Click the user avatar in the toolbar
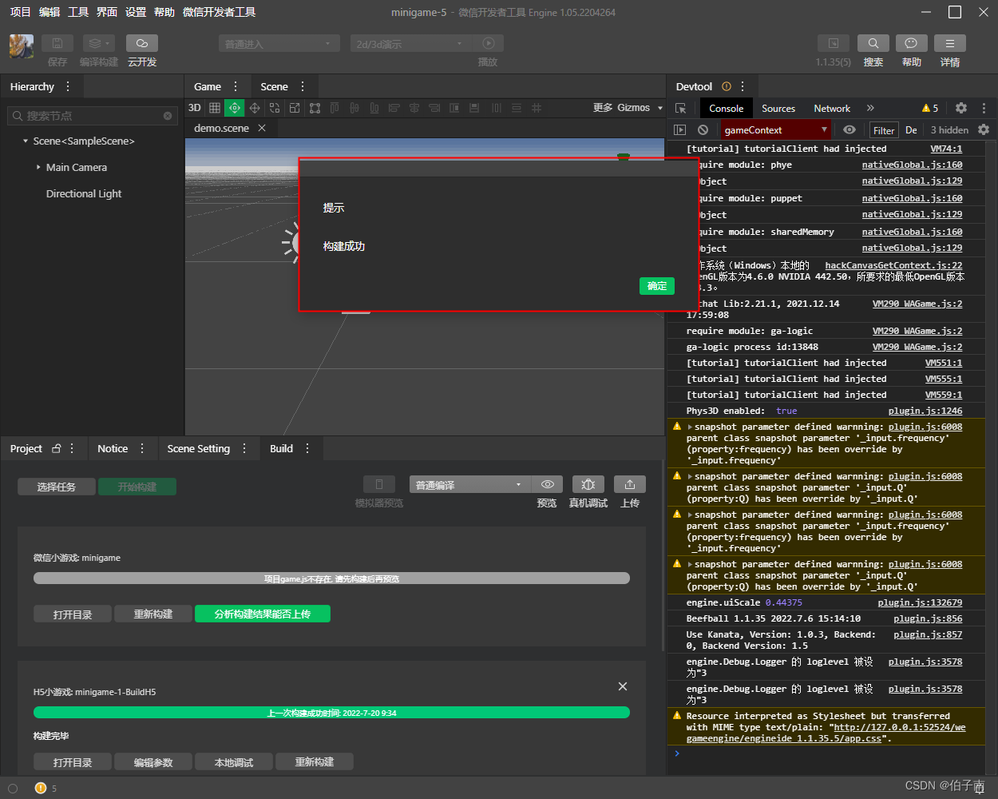The height and width of the screenshot is (799, 998). coord(22,46)
